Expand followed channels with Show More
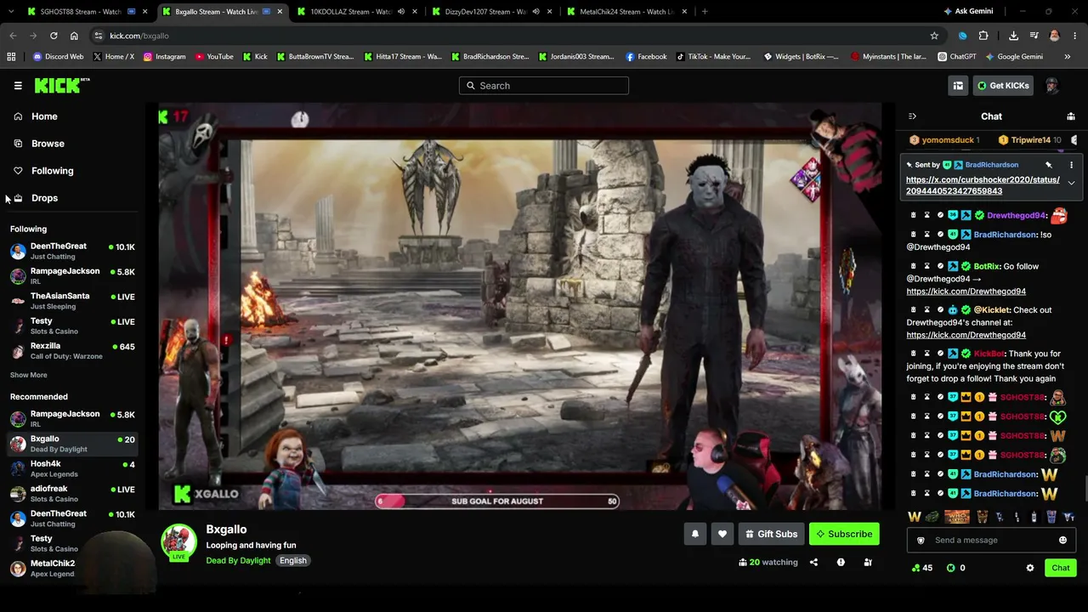 29,375
